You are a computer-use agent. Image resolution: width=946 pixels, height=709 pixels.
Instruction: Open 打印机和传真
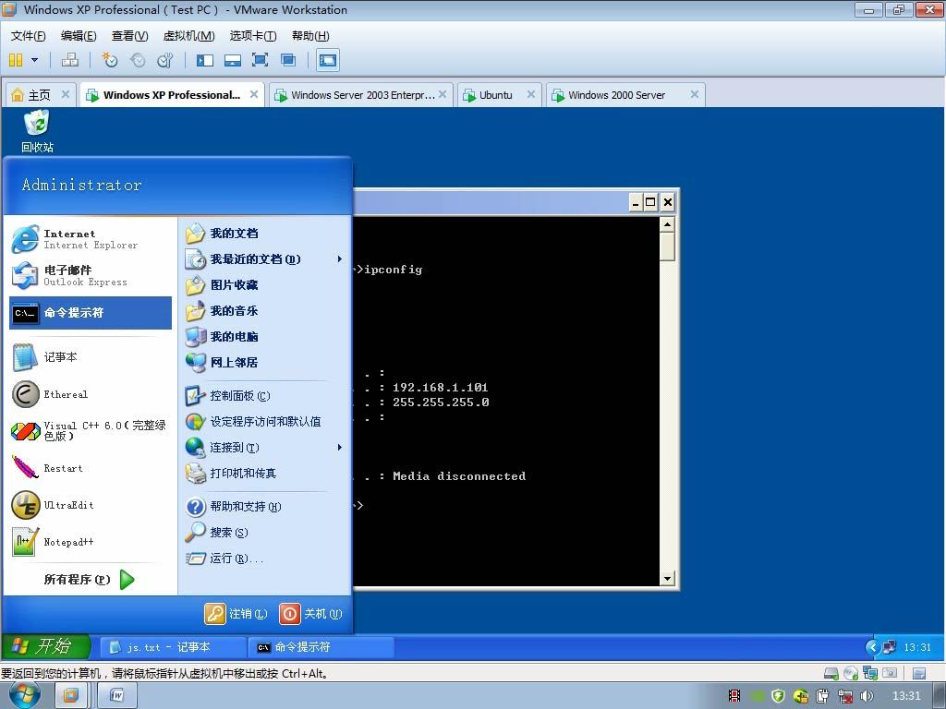click(x=265, y=474)
